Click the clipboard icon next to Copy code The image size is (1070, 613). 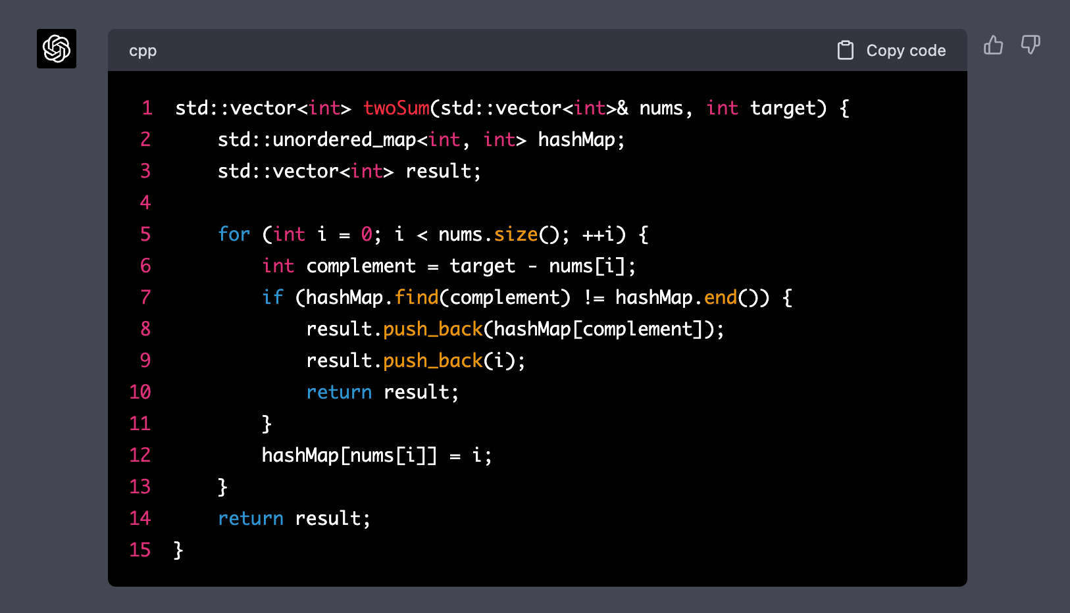coord(845,49)
